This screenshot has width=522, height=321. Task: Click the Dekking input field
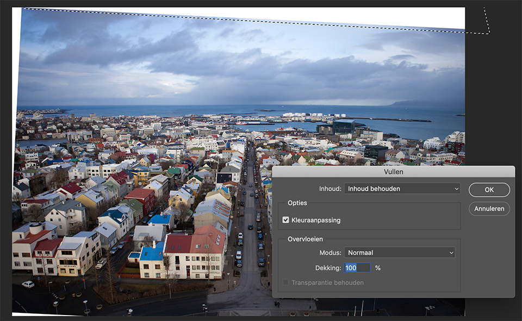(357, 268)
